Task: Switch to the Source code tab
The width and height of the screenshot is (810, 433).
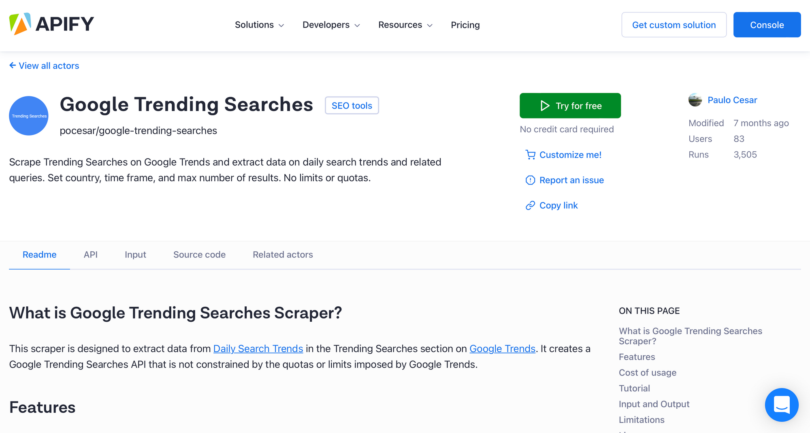Action: coord(199,255)
